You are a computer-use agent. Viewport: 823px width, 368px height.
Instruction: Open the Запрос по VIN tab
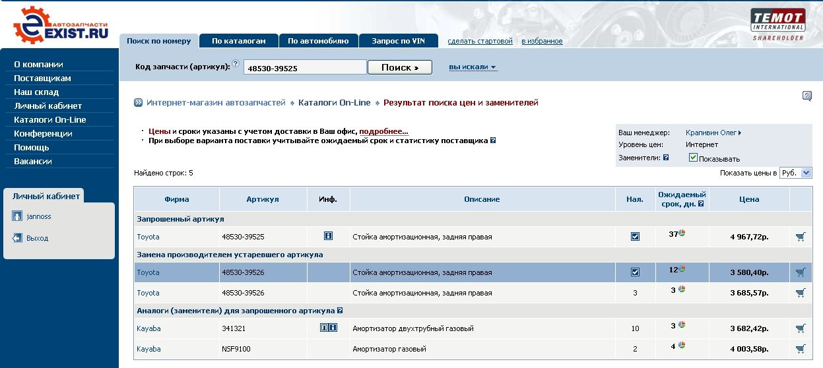tap(398, 41)
